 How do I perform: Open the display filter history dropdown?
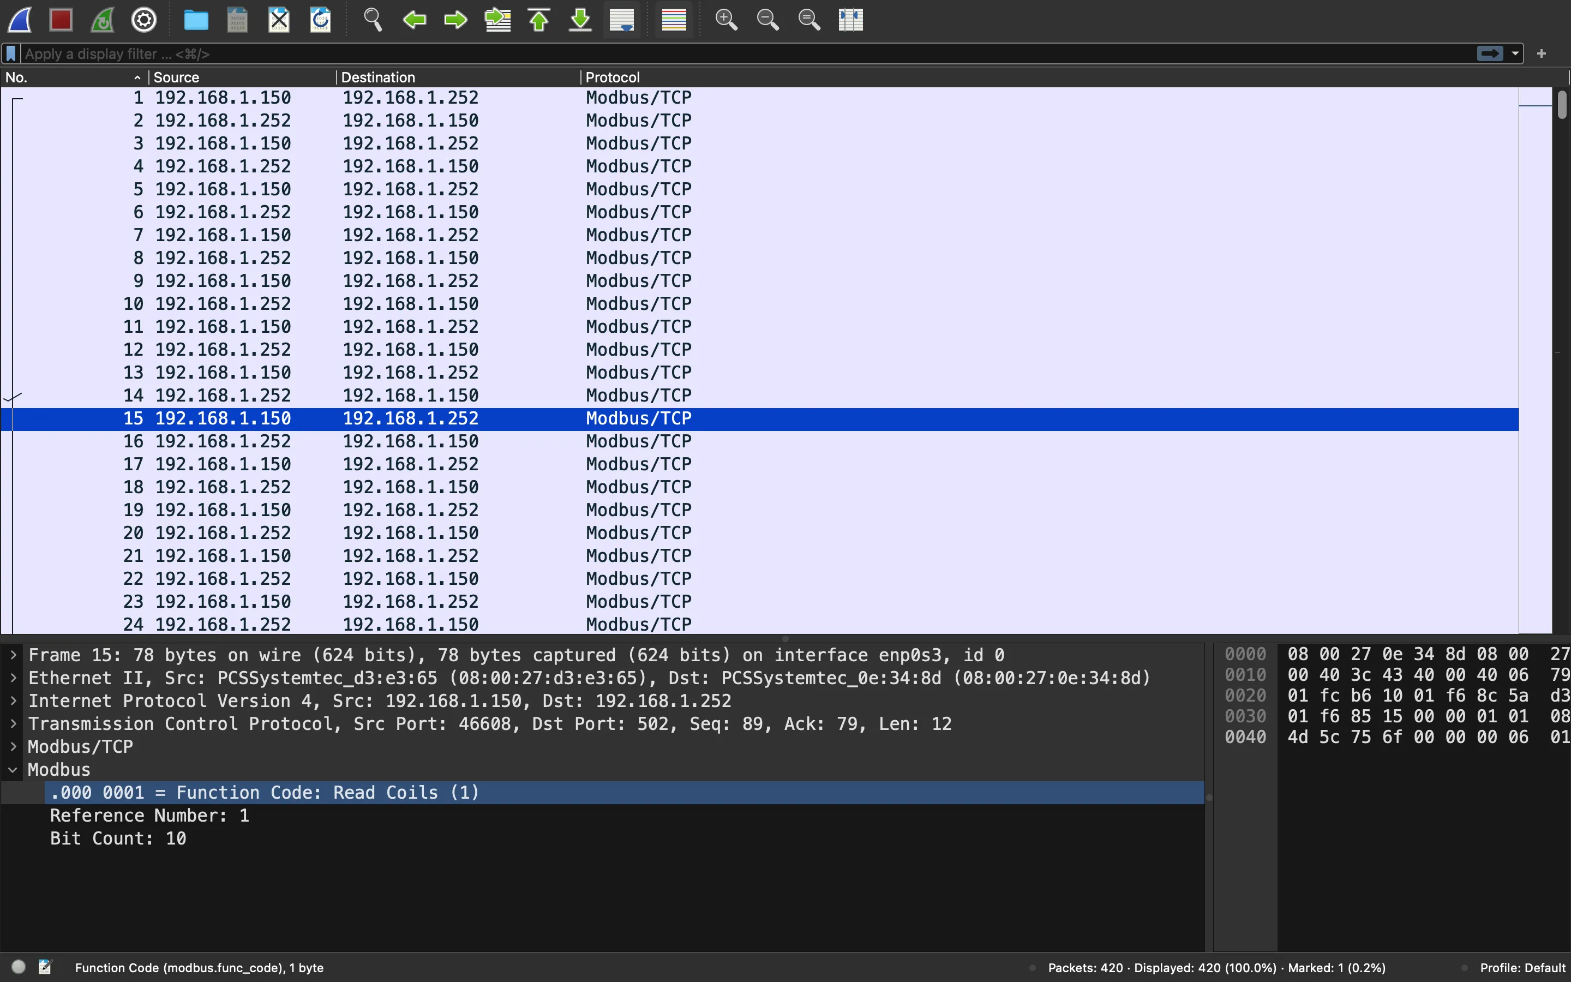[1515, 54]
